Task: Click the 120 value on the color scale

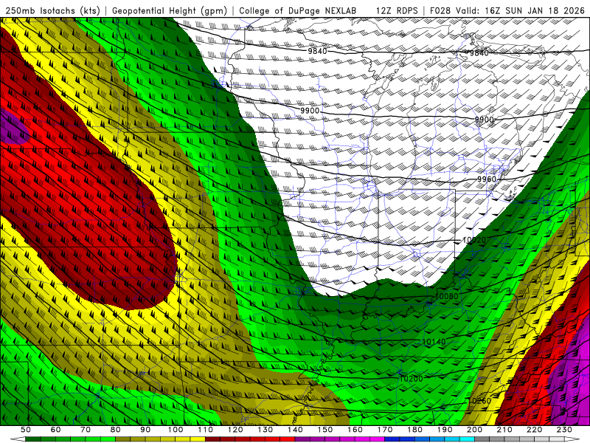Action: (235, 430)
